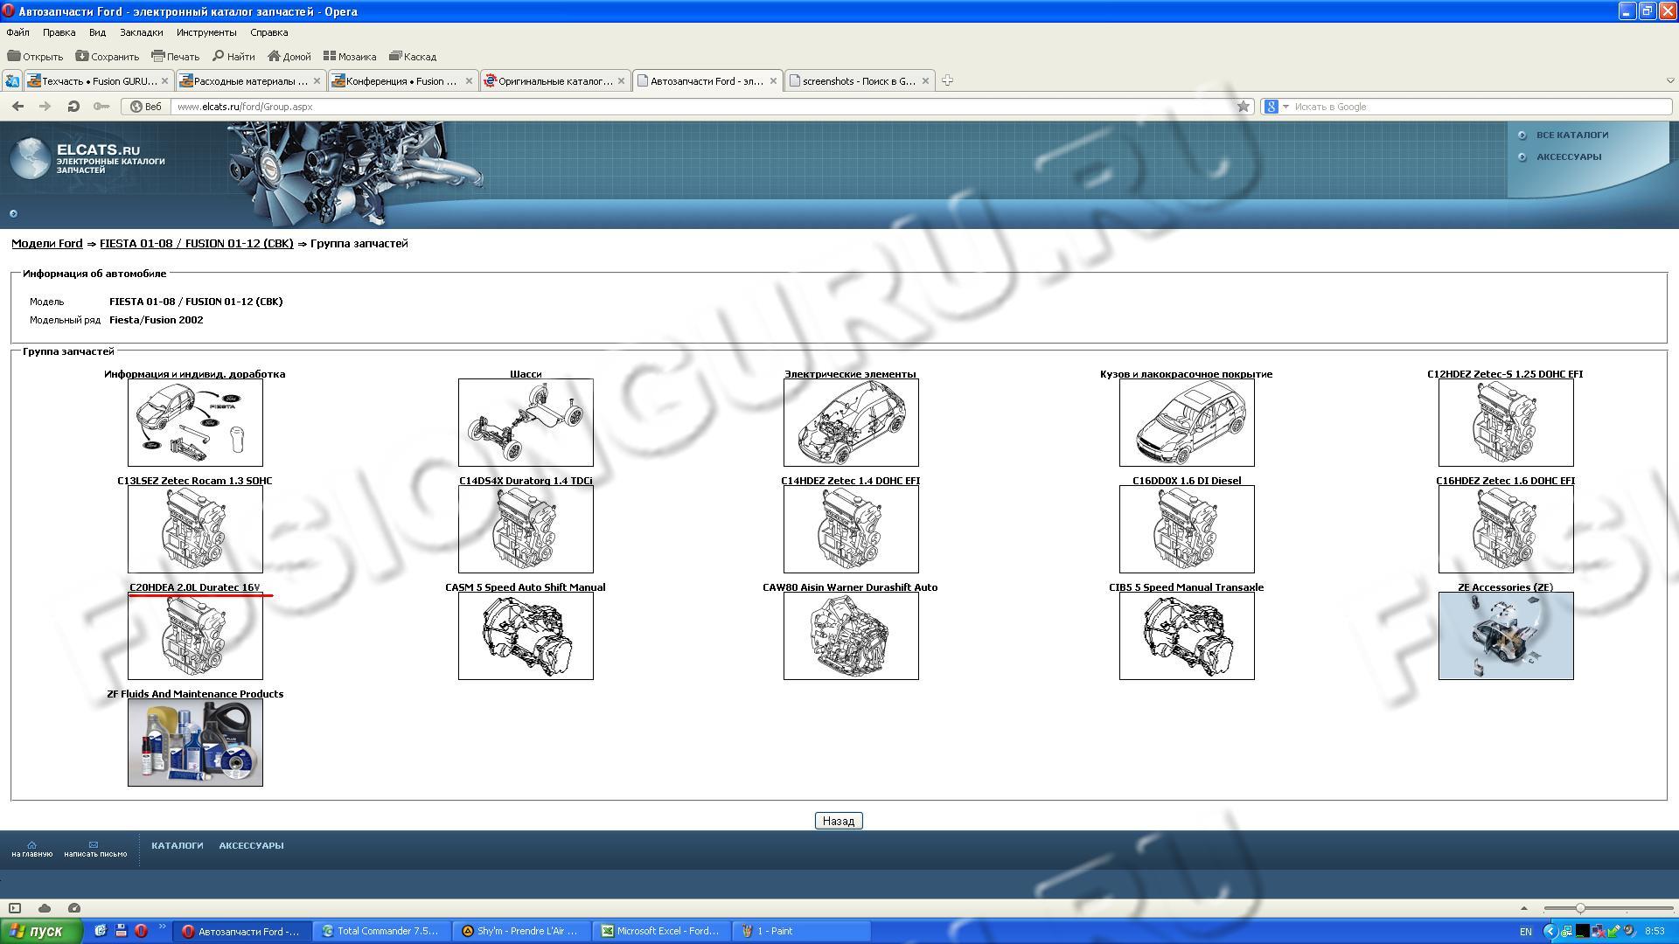The image size is (1679, 944).
Task: Open C14HDEZ Zetec 1.4 engine image
Action: tap(851, 529)
